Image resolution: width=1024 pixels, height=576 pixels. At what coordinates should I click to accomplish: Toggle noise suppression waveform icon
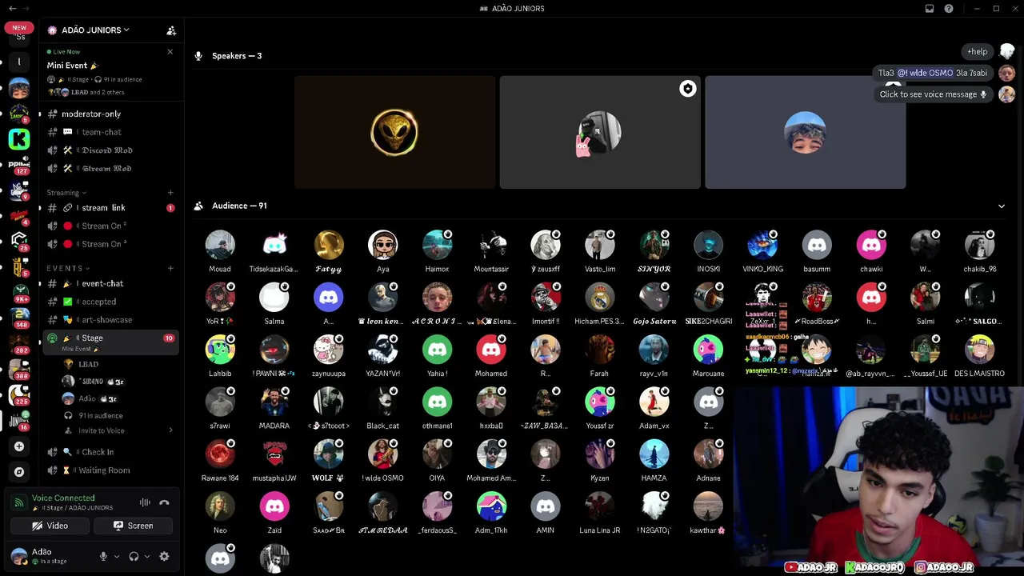[x=145, y=503]
